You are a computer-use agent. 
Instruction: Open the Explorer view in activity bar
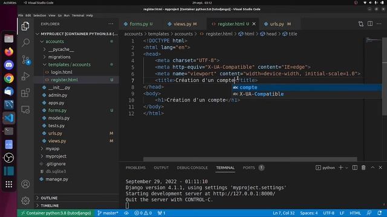pos(25,26)
